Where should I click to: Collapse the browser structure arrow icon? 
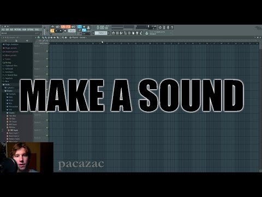5,40
